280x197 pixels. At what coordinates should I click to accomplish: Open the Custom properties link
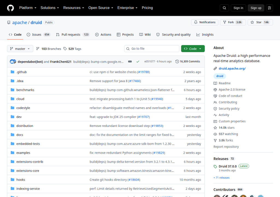click(x=232, y=121)
